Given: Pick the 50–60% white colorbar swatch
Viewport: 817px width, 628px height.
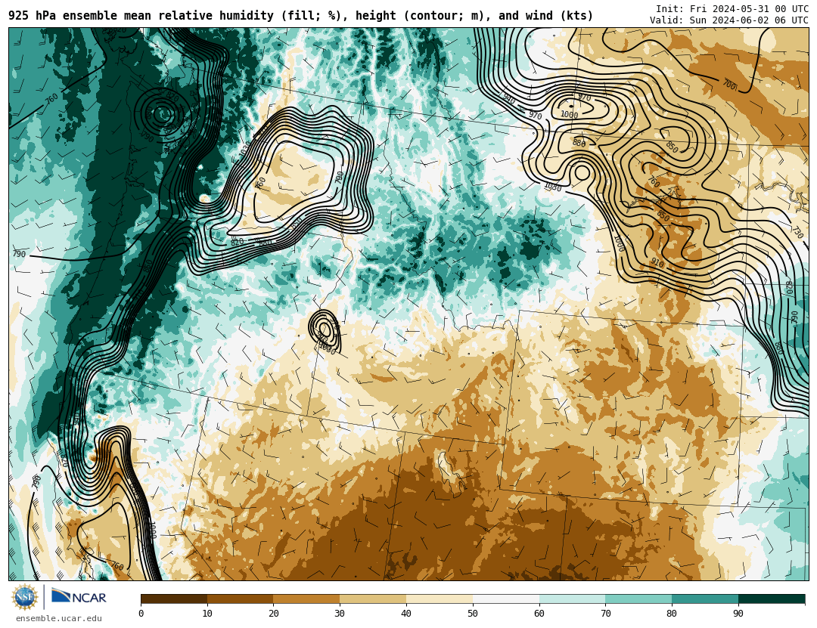Looking at the screenshot, I should click(506, 599).
